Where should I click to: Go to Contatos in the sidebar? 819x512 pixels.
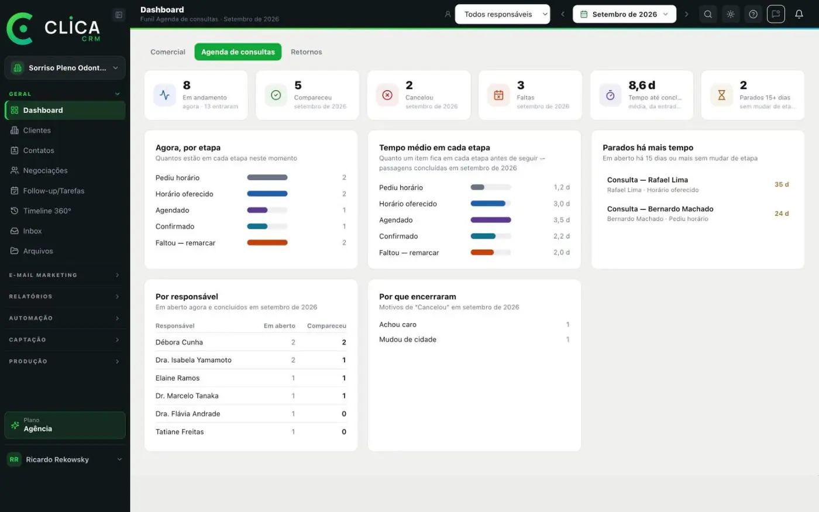click(x=65, y=150)
